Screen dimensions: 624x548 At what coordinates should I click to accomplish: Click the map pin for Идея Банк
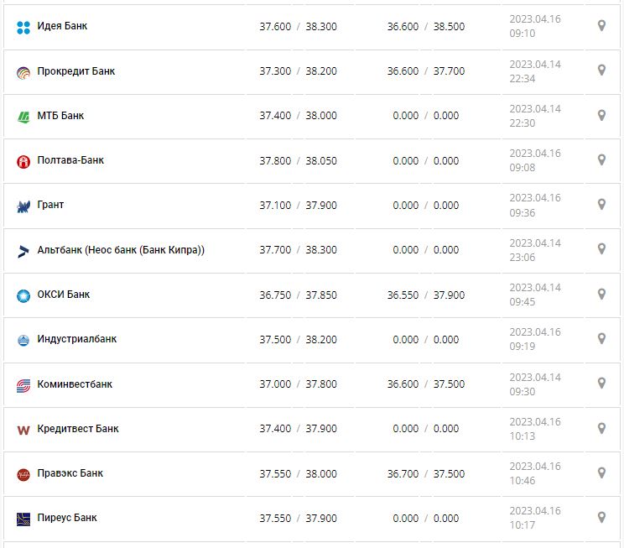click(601, 26)
